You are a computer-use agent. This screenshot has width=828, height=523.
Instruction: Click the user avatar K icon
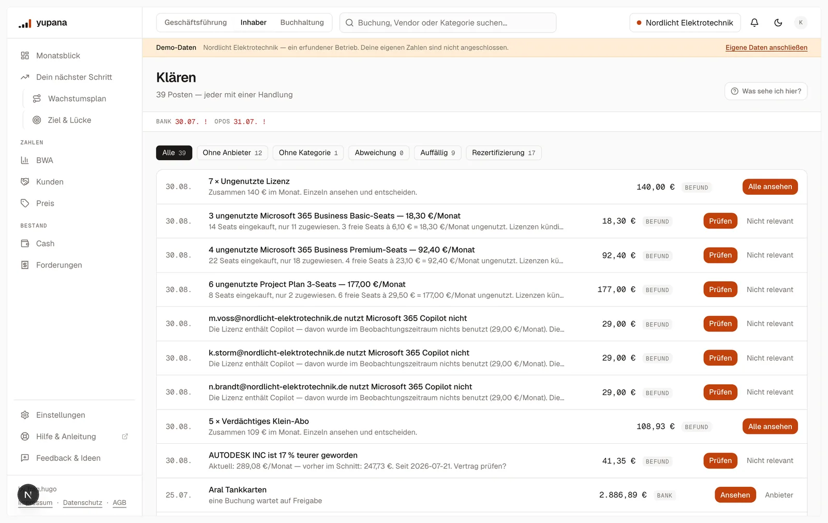(x=801, y=23)
